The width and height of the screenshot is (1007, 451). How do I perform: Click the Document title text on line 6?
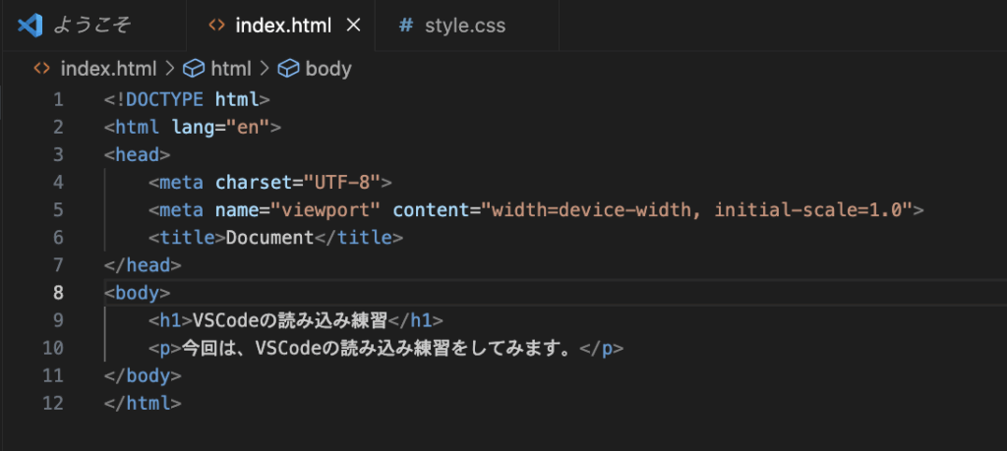click(269, 238)
